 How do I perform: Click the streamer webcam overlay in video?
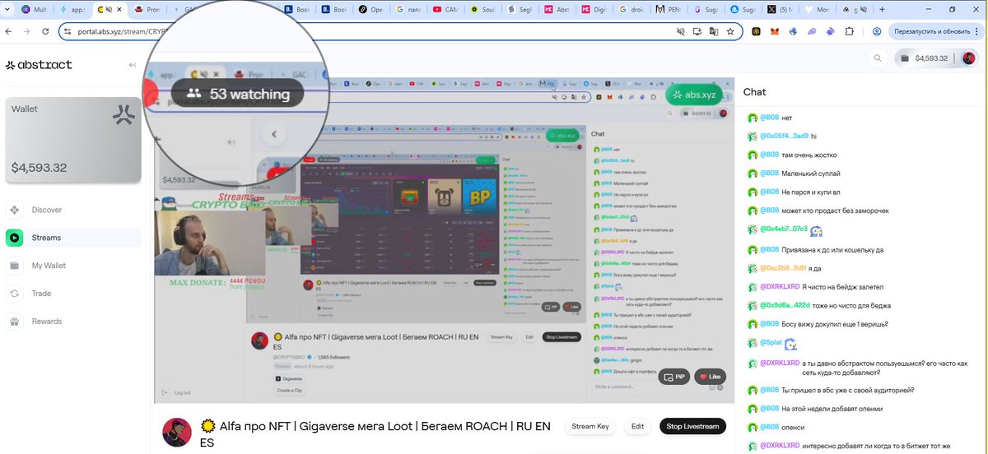(209, 243)
